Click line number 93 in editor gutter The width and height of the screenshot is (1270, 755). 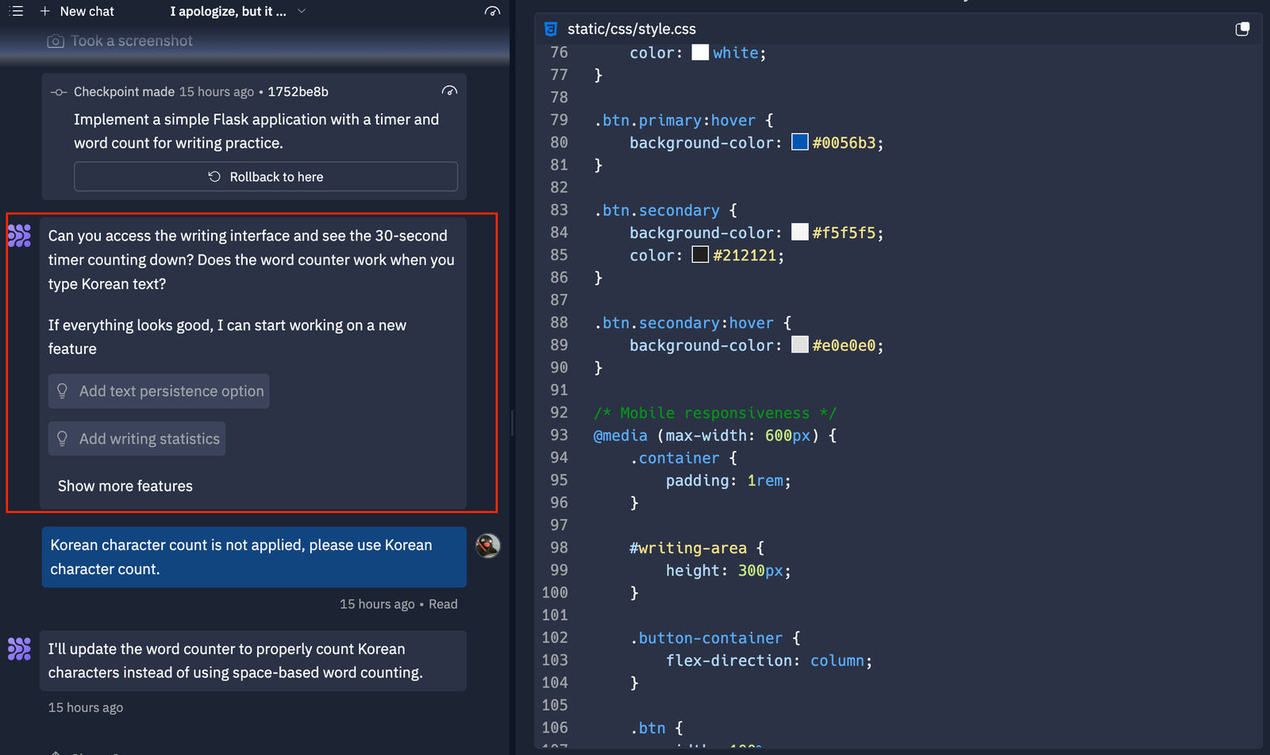click(559, 435)
